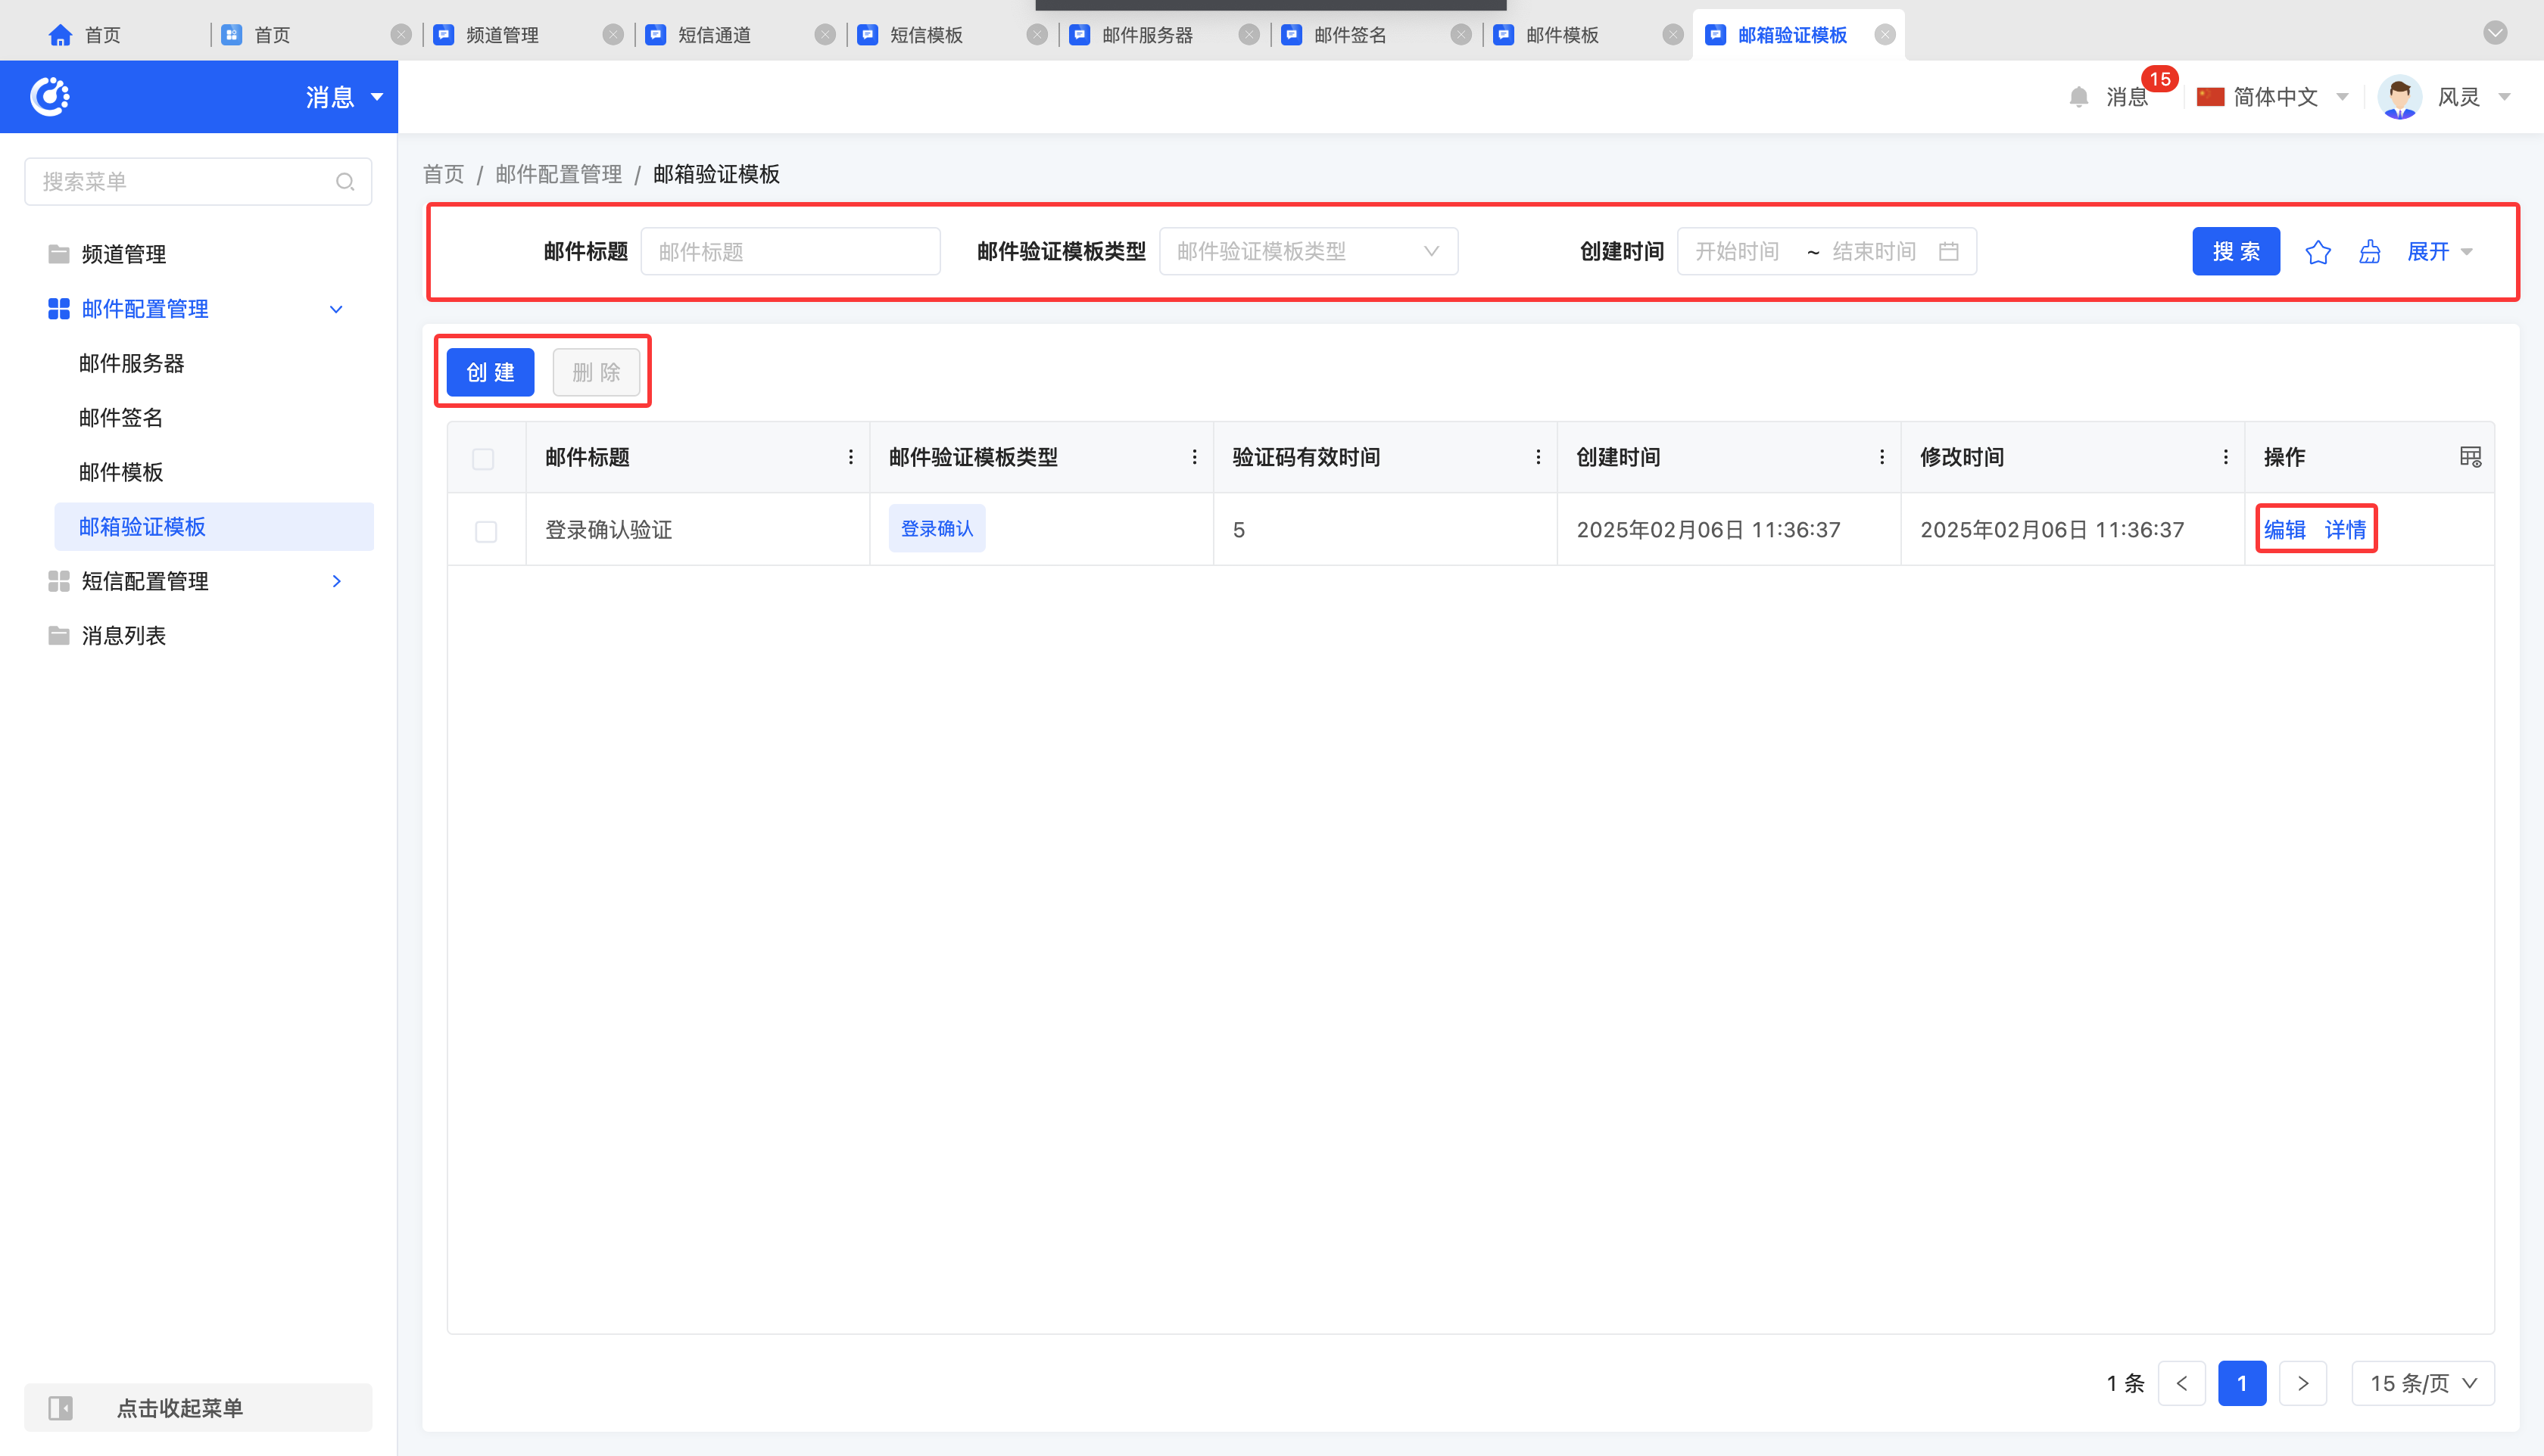This screenshot has width=2544, height=1456.
Task: Click the 邮件标题 search input field
Action: click(x=789, y=251)
